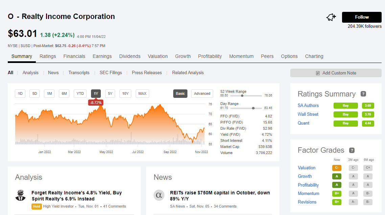Set chart range to 10Y
Image resolution: width=385 pixels, height=215 pixels.
point(126,93)
